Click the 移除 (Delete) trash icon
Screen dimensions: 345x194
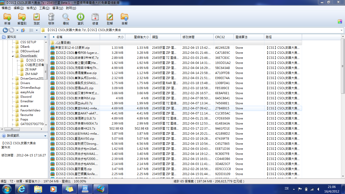pos(51,17)
